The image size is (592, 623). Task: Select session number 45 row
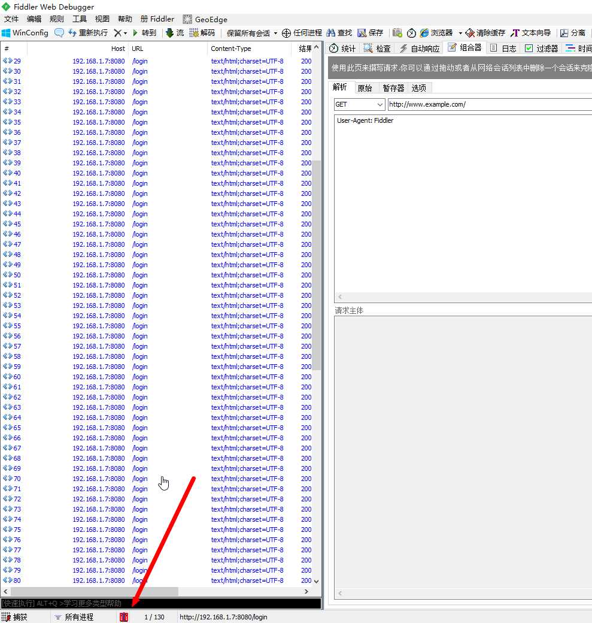coord(156,224)
